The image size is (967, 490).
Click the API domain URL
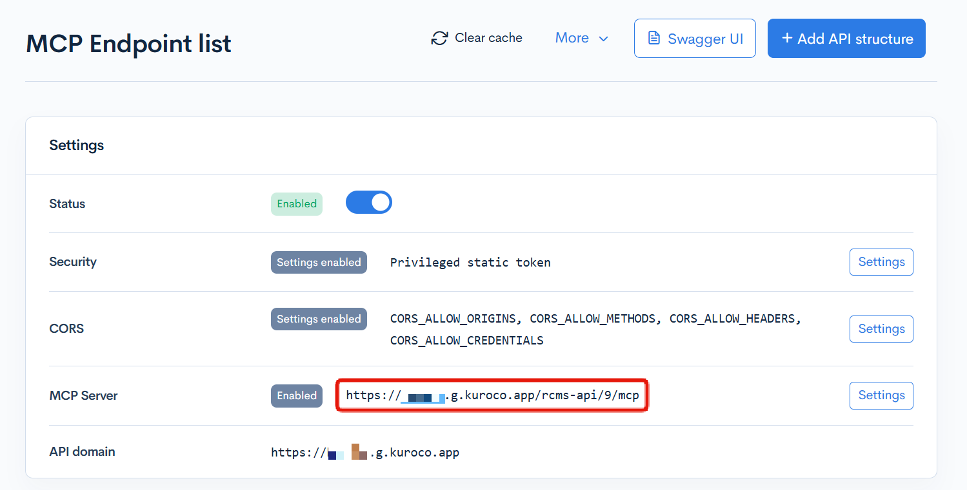[364, 453]
